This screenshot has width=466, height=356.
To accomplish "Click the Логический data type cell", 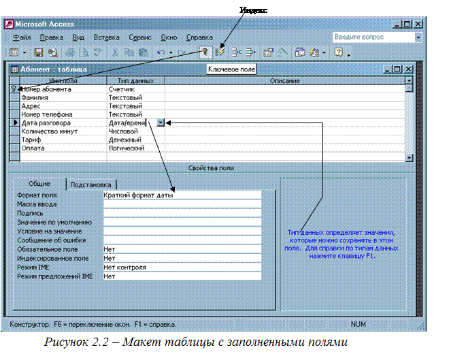I will tap(136, 148).
